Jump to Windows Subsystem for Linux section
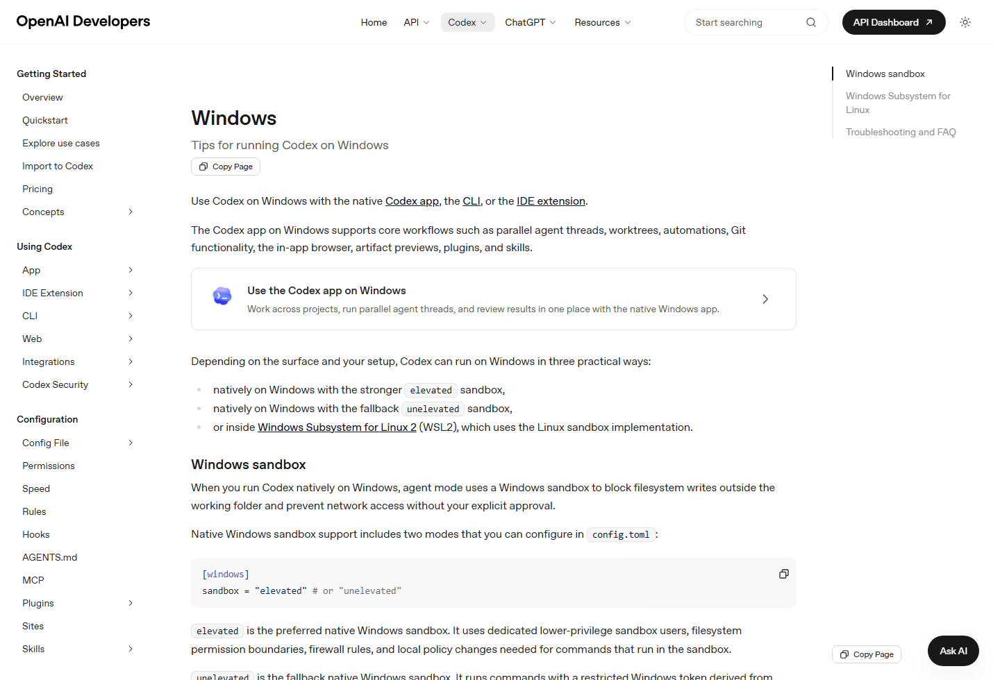Screen dimensions: 1000x680 [898, 103]
